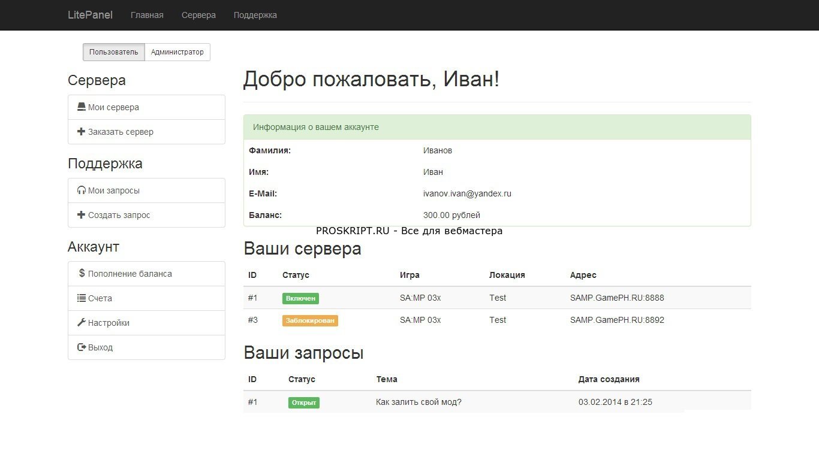Click server ID #3 cell
Image resolution: width=819 pixels, height=460 pixels.
click(253, 320)
